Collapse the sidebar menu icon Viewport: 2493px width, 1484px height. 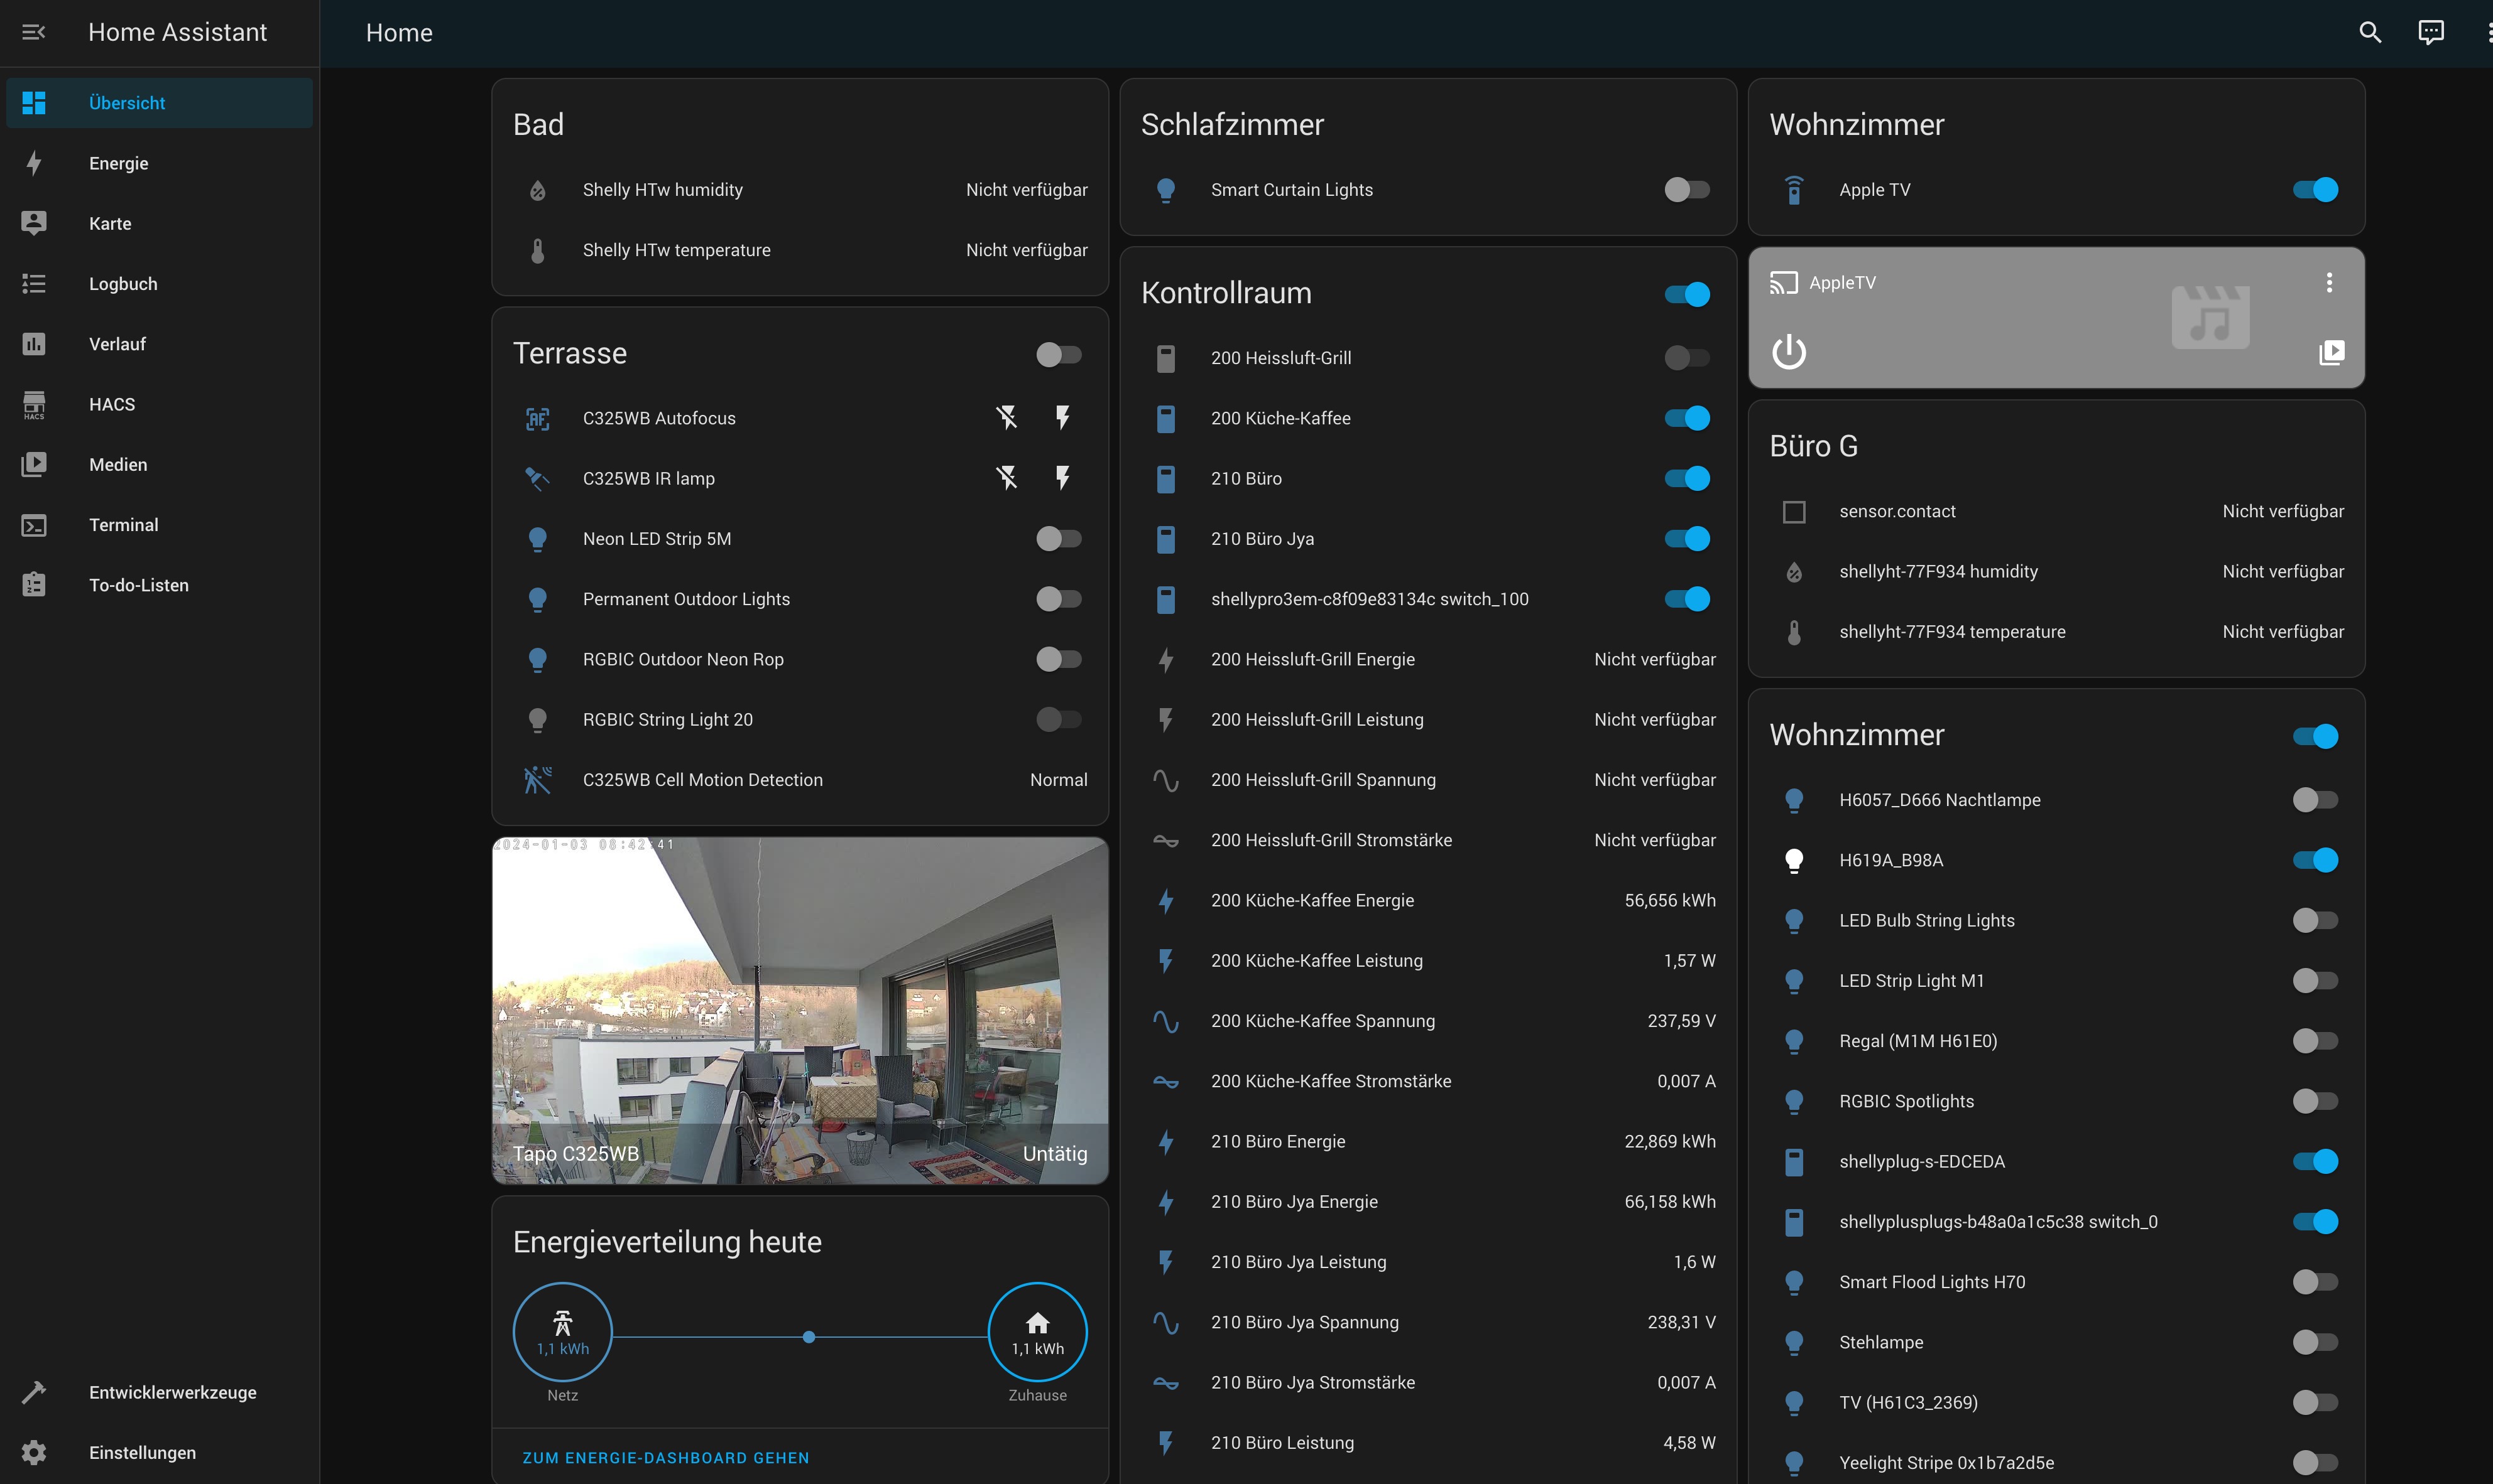click(33, 32)
